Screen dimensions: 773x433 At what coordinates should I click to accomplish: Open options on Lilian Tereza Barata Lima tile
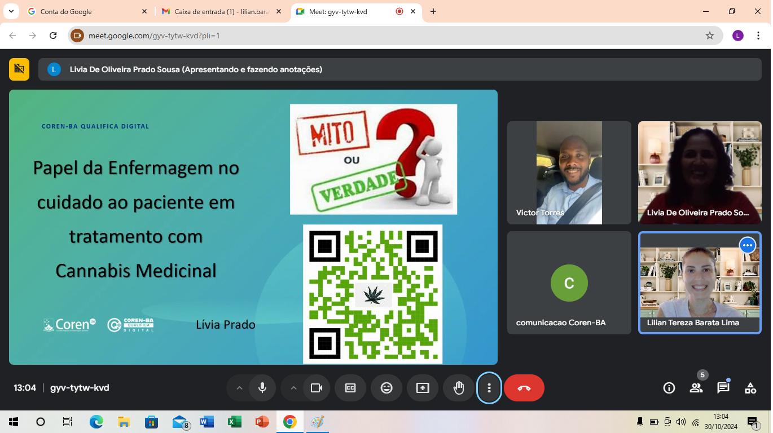click(x=748, y=245)
